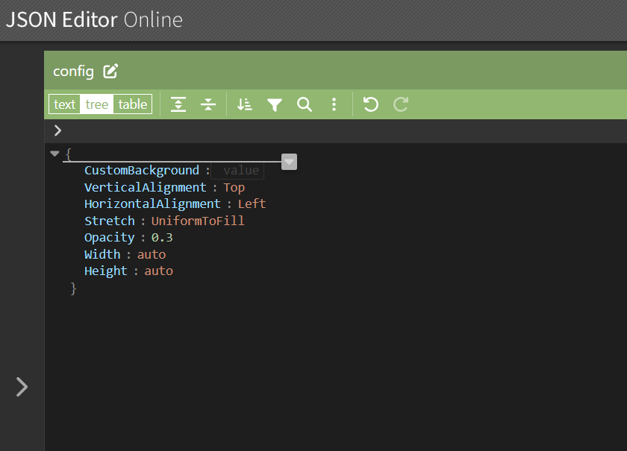The width and height of the screenshot is (627, 451).
Task: Edit the UniformToFill value
Action: click(x=198, y=221)
